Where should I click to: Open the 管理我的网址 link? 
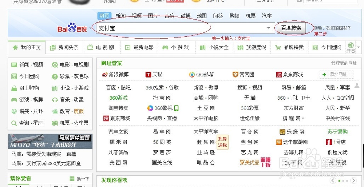pyautogui.click(x=344, y=63)
